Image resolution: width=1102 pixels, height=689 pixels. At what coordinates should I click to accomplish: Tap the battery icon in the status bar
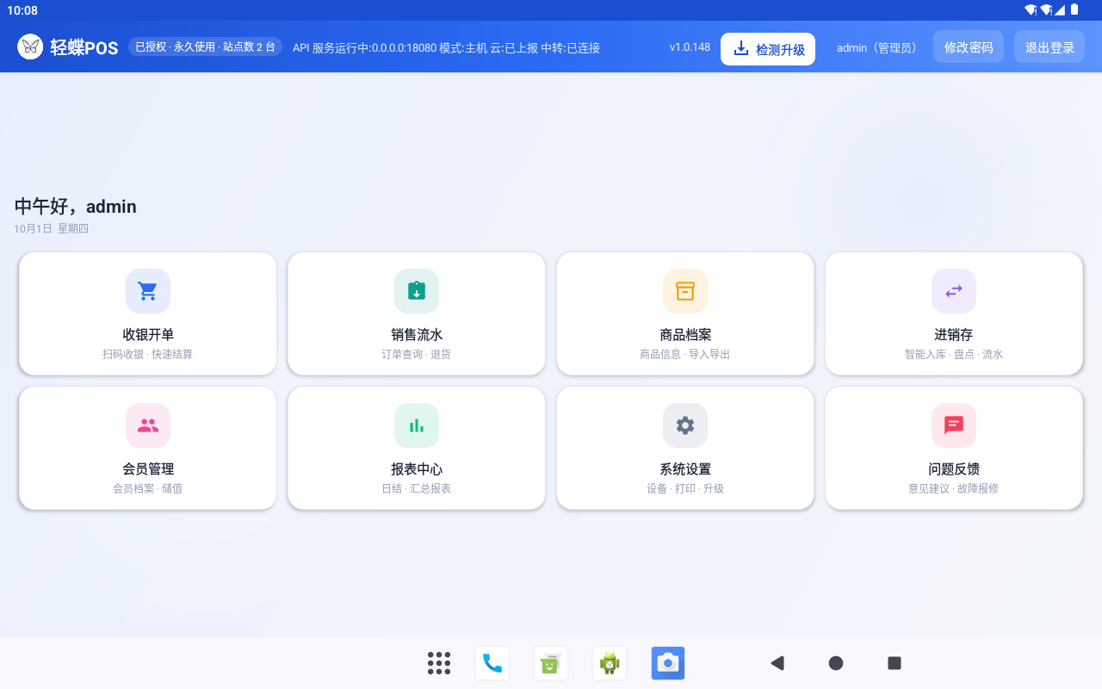tap(1074, 10)
